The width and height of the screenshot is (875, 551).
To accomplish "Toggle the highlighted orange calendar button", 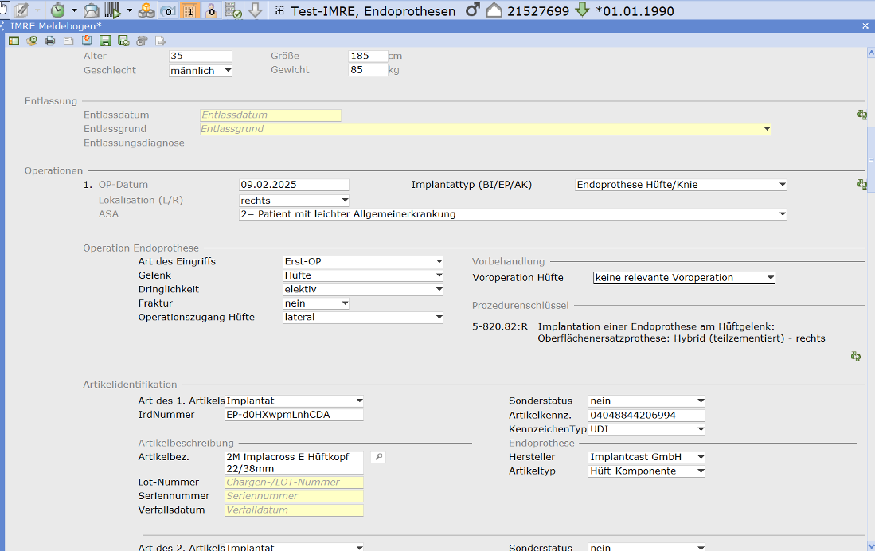I will coord(189,10).
